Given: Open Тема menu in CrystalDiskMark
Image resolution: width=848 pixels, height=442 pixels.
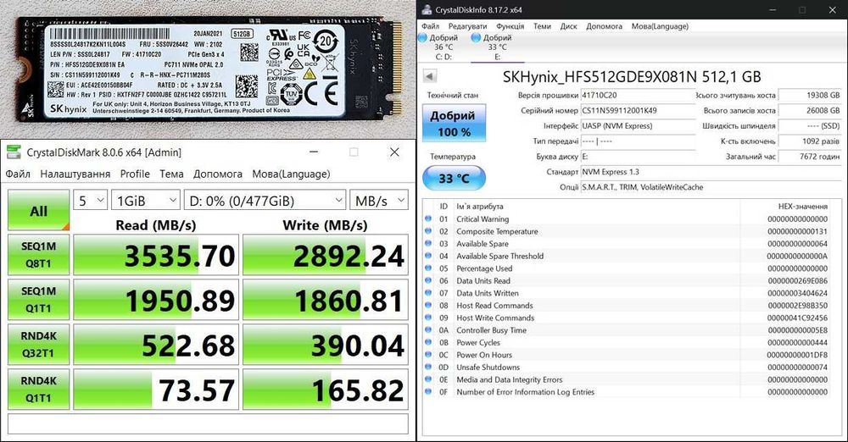Looking at the screenshot, I should click(171, 174).
